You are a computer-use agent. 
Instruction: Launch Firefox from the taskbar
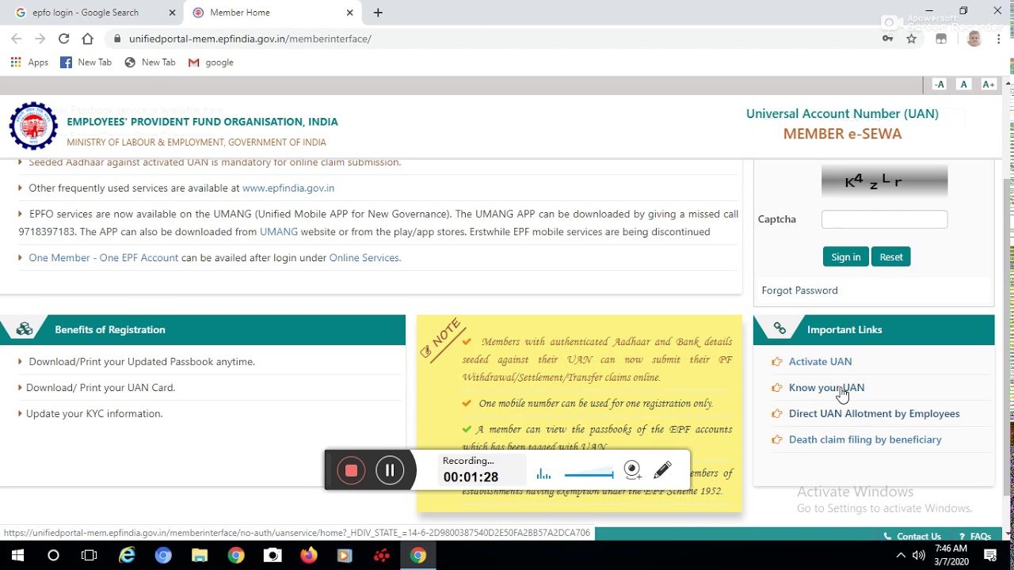coord(308,556)
